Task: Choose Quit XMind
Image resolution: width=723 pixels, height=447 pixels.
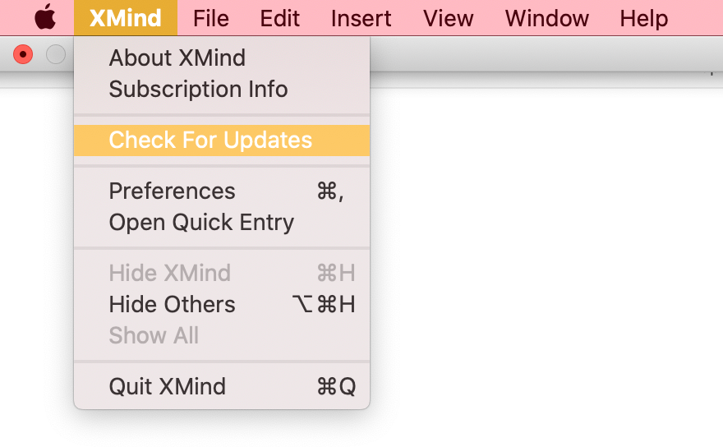Action: point(222,386)
